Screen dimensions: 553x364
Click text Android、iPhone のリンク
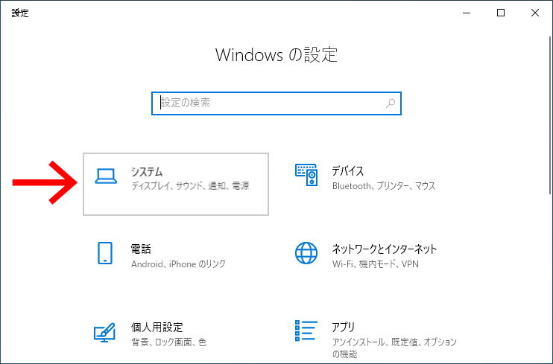click(x=178, y=264)
